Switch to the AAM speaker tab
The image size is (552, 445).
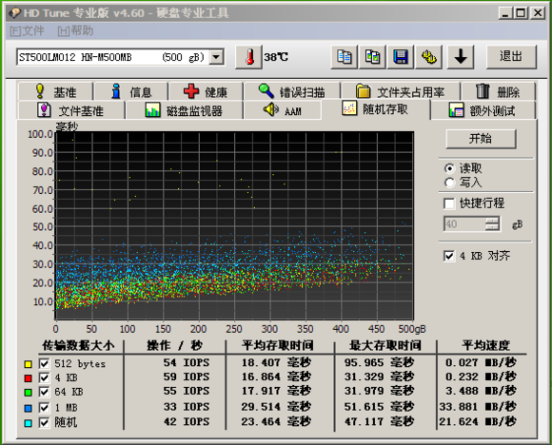pyautogui.click(x=283, y=110)
